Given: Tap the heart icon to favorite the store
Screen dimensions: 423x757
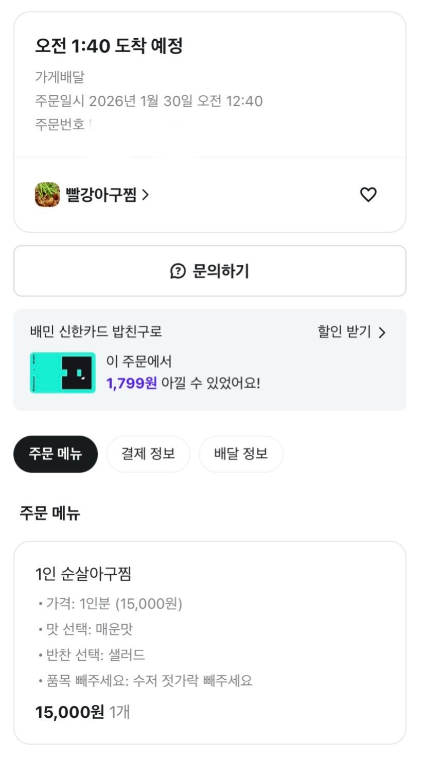Looking at the screenshot, I should (368, 195).
